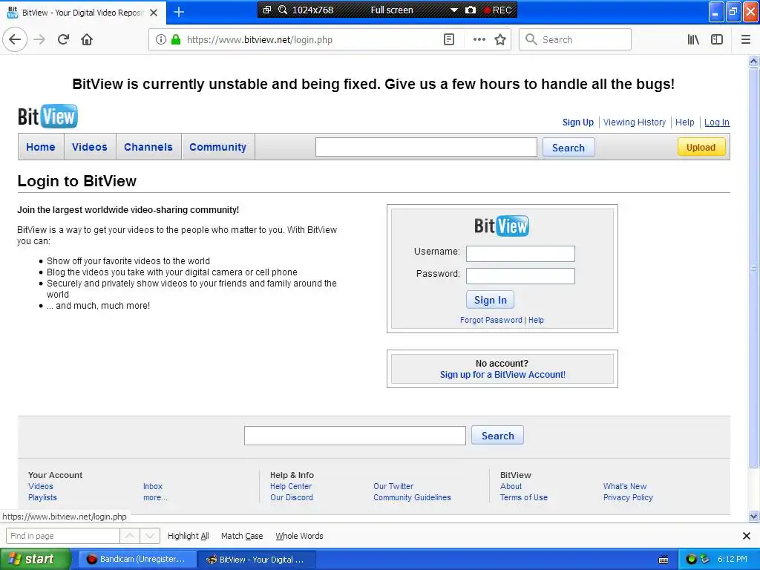Click the Log In link
The width and height of the screenshot is (760, 570).
[x=716, y=122]
